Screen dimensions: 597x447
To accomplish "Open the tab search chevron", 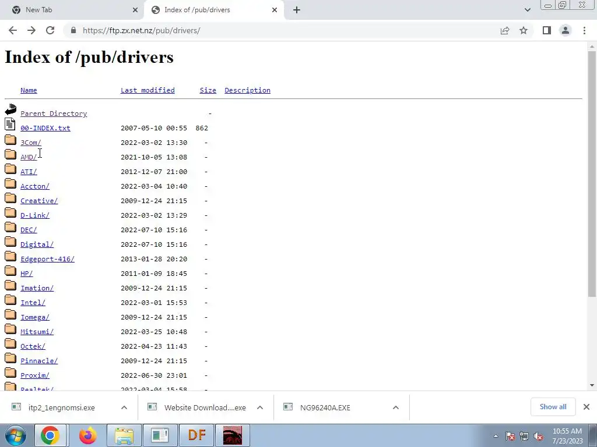I will point(527,10).
